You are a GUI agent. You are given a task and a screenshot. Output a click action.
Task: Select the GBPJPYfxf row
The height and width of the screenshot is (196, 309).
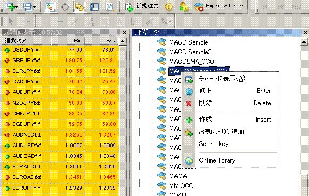(60, 61)
